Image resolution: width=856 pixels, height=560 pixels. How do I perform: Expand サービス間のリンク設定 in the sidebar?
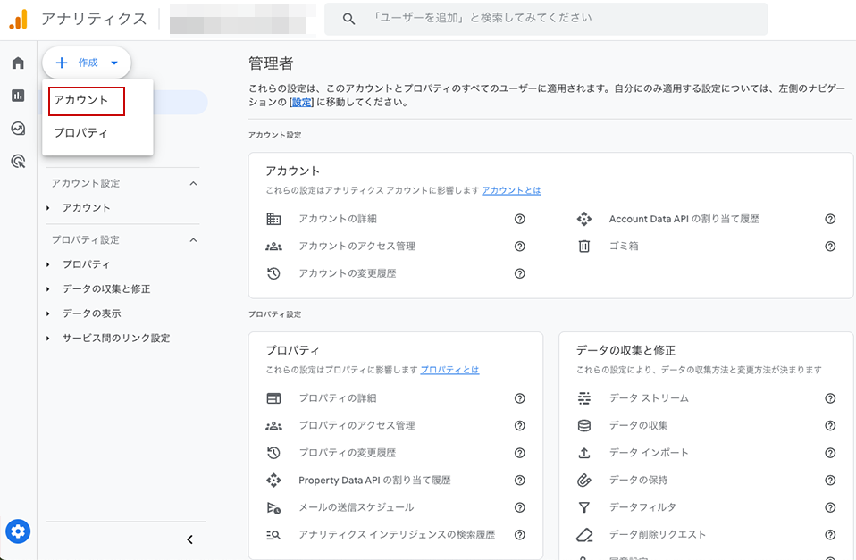pyautogui.click(x=115, y=339)
